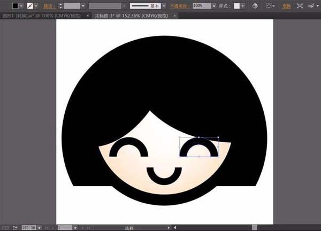Viewport: 321px width, 231px height.
Task: Click the stroke weight stepper arrows
Action: [60, 5]
